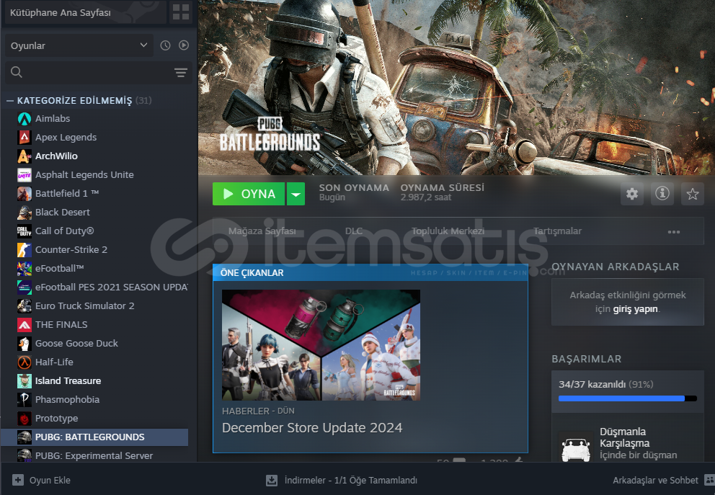The width and height of the screenshot is (715, 495).
Task: Open the December Store Update thumbnail
Action: [321, 345]
